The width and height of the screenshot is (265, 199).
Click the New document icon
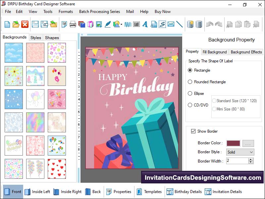(7, 24)
